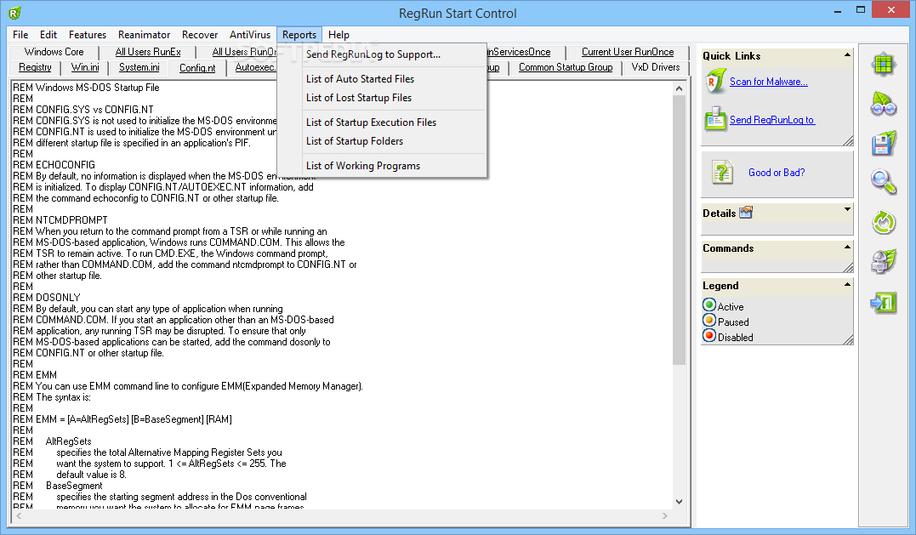Click the line 'REM DOSONLY'
This screenshot has height=535, width=916.
tap(47, 298)
